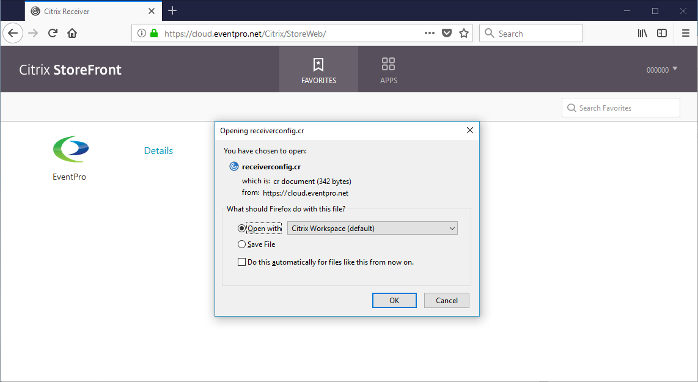Switch to the FAVORITES tab
698x382 pixels.
click(x=318, y=70)
